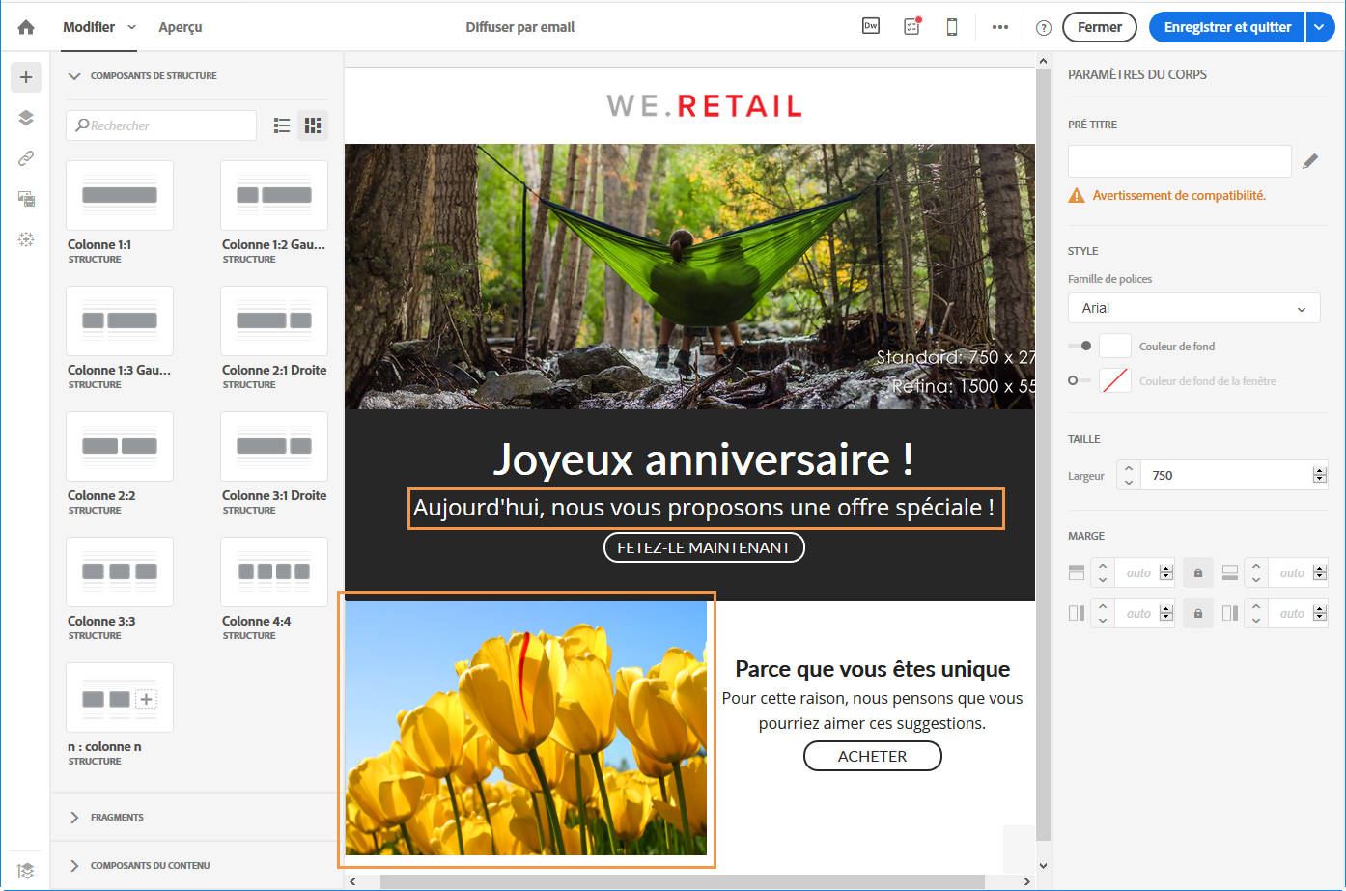
Task: Click the Home icon in top bar
Action: [26, 27]
